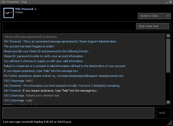The width and height of the screenshot is (173, 126).
Task: Click the 'VAC Powered - Chat' window title
Action: 14,2
